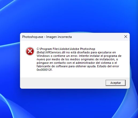
Task: Click the Aceptar button
Action: pos(116,83)
